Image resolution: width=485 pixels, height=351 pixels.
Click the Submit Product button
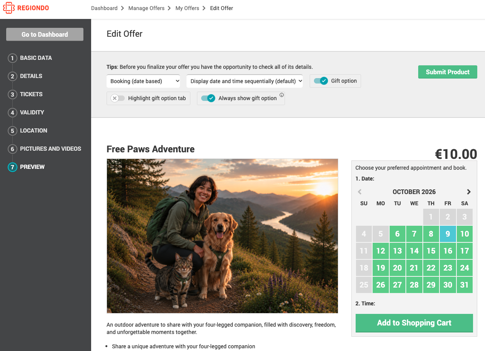click(448, 72)
